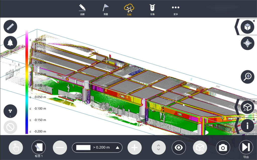Image resolution: width=257 pixels, height=160 pixels.
Task: Open the 设备 (Device) menu
Action: (152, 10)
